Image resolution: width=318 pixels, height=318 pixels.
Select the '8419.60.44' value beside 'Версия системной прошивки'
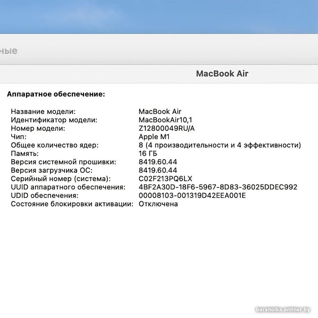pos(158,162)
